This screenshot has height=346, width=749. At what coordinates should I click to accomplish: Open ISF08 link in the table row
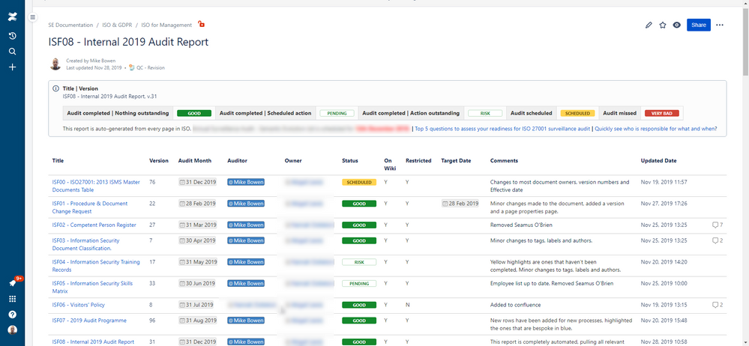(x=93, y=342)
